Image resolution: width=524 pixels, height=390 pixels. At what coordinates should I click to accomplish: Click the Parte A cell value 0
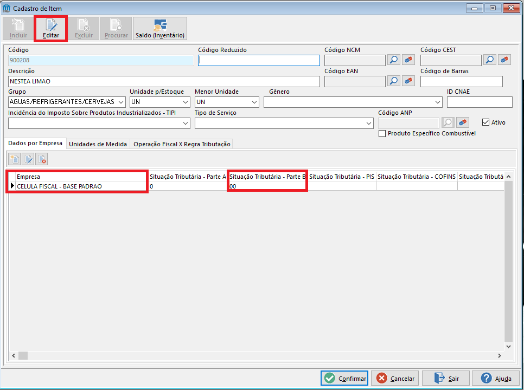(x=188, y=186)
